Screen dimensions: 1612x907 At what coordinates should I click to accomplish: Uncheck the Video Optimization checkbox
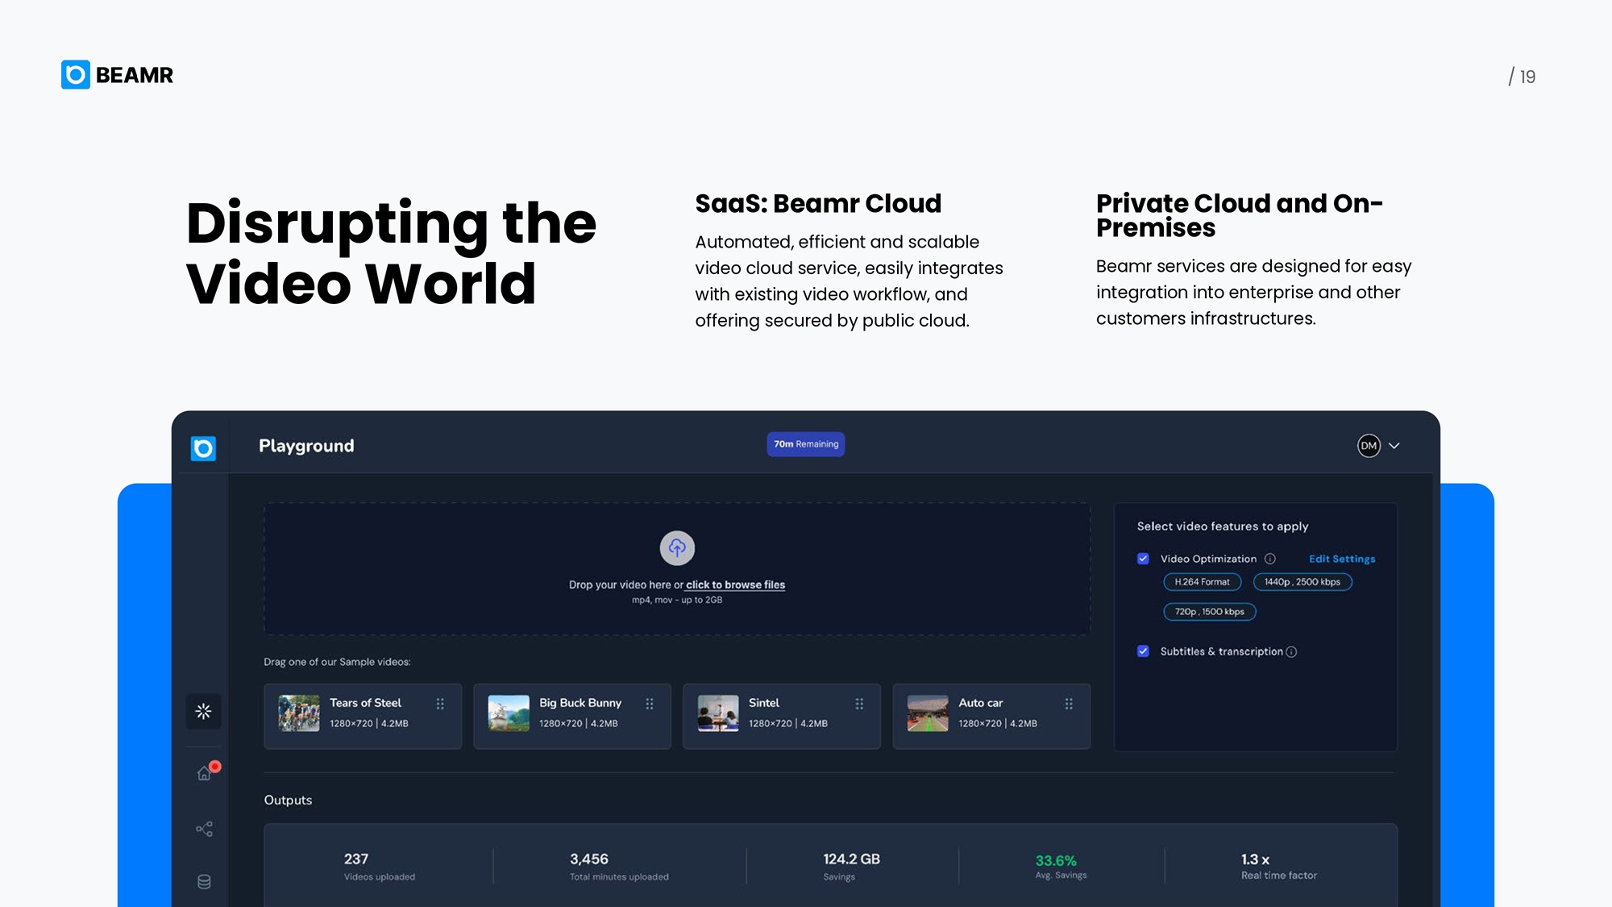(1143, 559)
